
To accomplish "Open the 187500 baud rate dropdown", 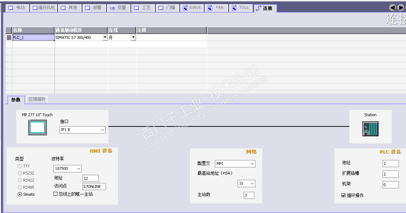I will (x=68, y=168).
